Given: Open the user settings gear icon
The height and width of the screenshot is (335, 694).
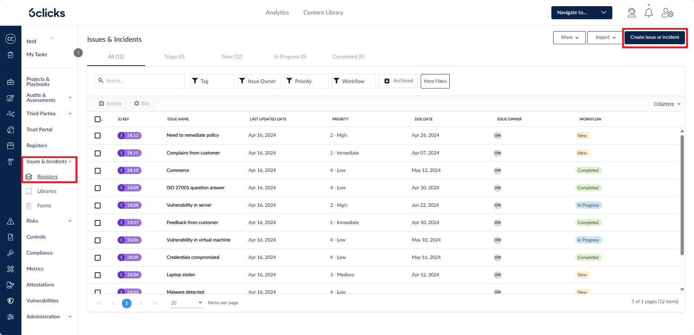Looking at the screenshot, I should coord(668,13).
